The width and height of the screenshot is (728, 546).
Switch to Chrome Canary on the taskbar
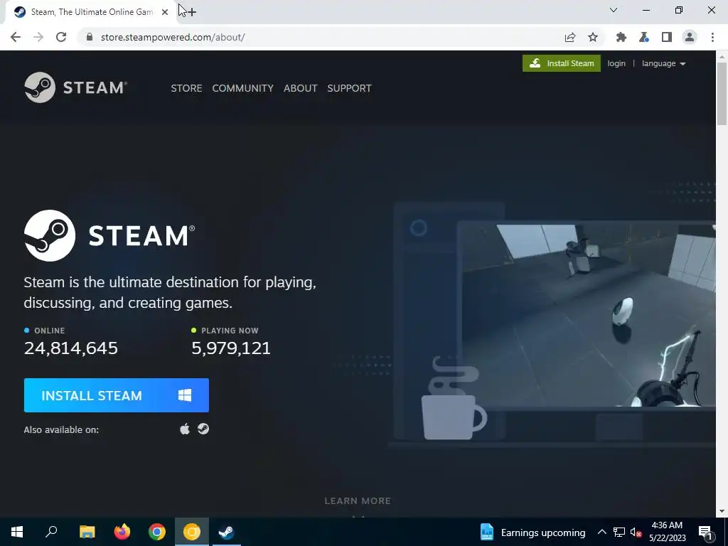click(192, 532)
